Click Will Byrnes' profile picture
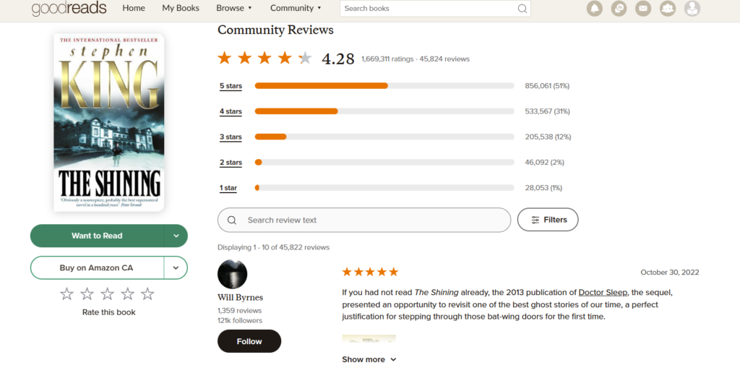The height and width of the screenshot is (373, 740). point(232,274)
